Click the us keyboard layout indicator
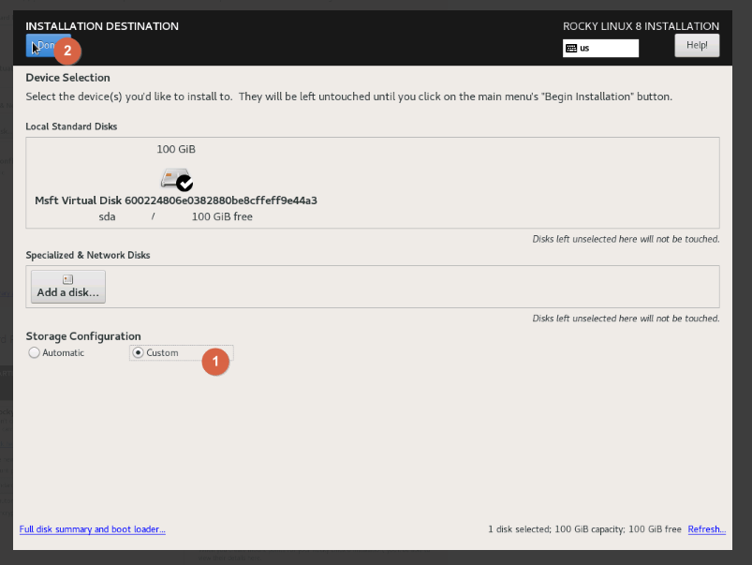 click(x=600, y=48)
